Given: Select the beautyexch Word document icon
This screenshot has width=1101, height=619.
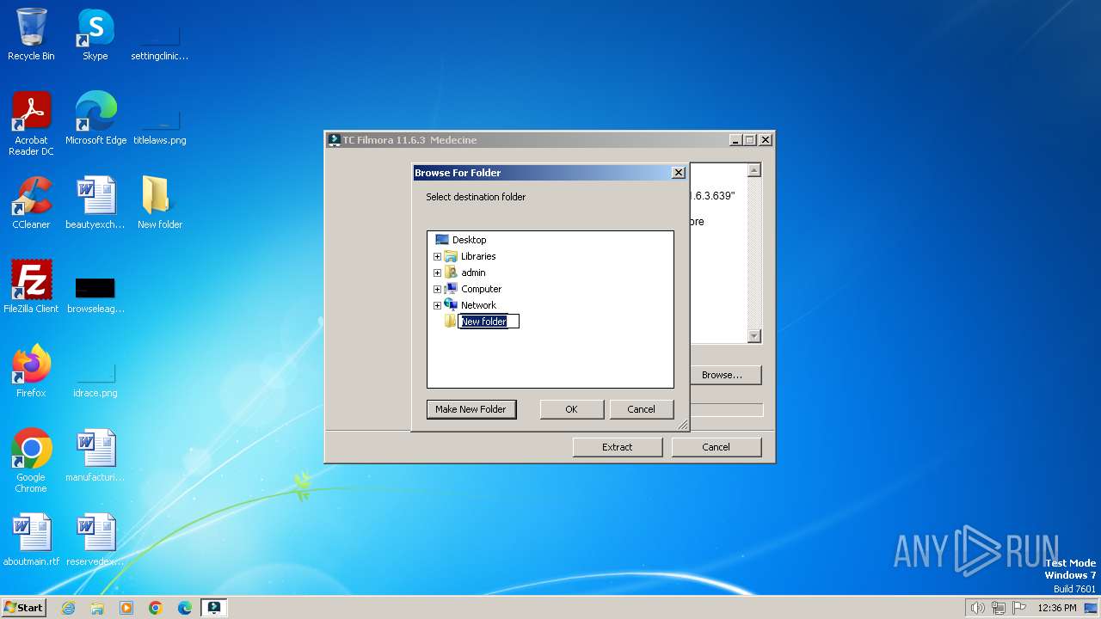Looking at the screenshot, I should [95, 203].
